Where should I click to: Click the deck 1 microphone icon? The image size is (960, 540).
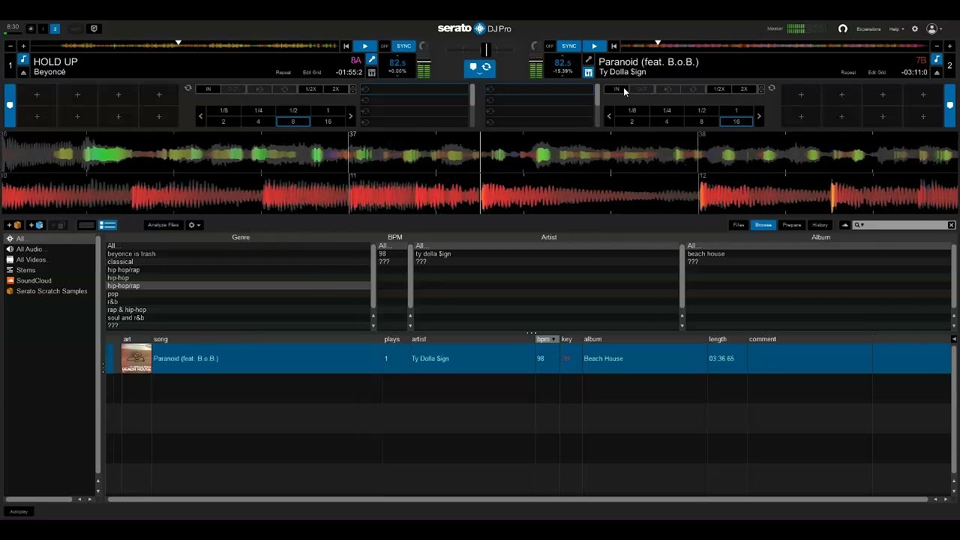point(371,60)
